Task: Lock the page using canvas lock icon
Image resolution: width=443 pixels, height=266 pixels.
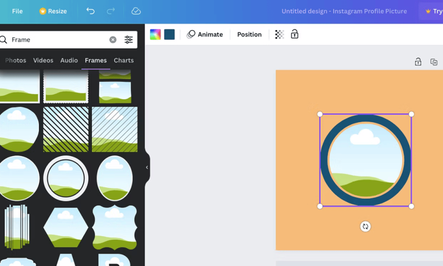Action: click(x=418, y=62)
